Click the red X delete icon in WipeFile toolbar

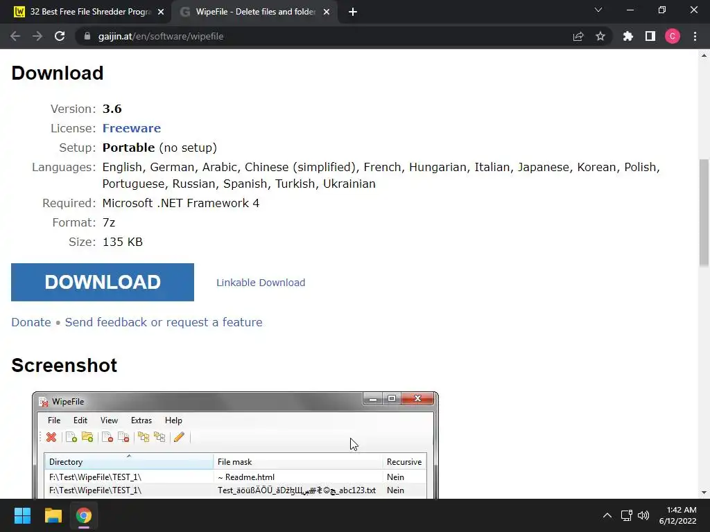[51, 437]
